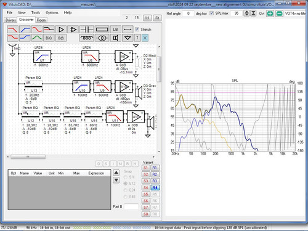Viewport: 308px width, 231px height.
Task: Open the Tools menu
Action: (36, 12)
